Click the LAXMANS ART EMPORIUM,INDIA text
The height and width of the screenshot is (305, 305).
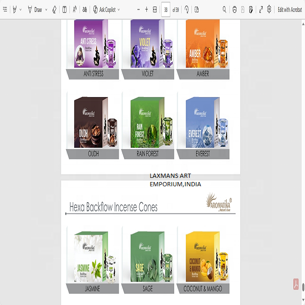pos(175,180)
